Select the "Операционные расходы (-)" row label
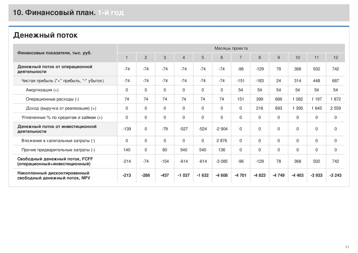Screen dimensions: 358x253 click(x=53, y=99)
